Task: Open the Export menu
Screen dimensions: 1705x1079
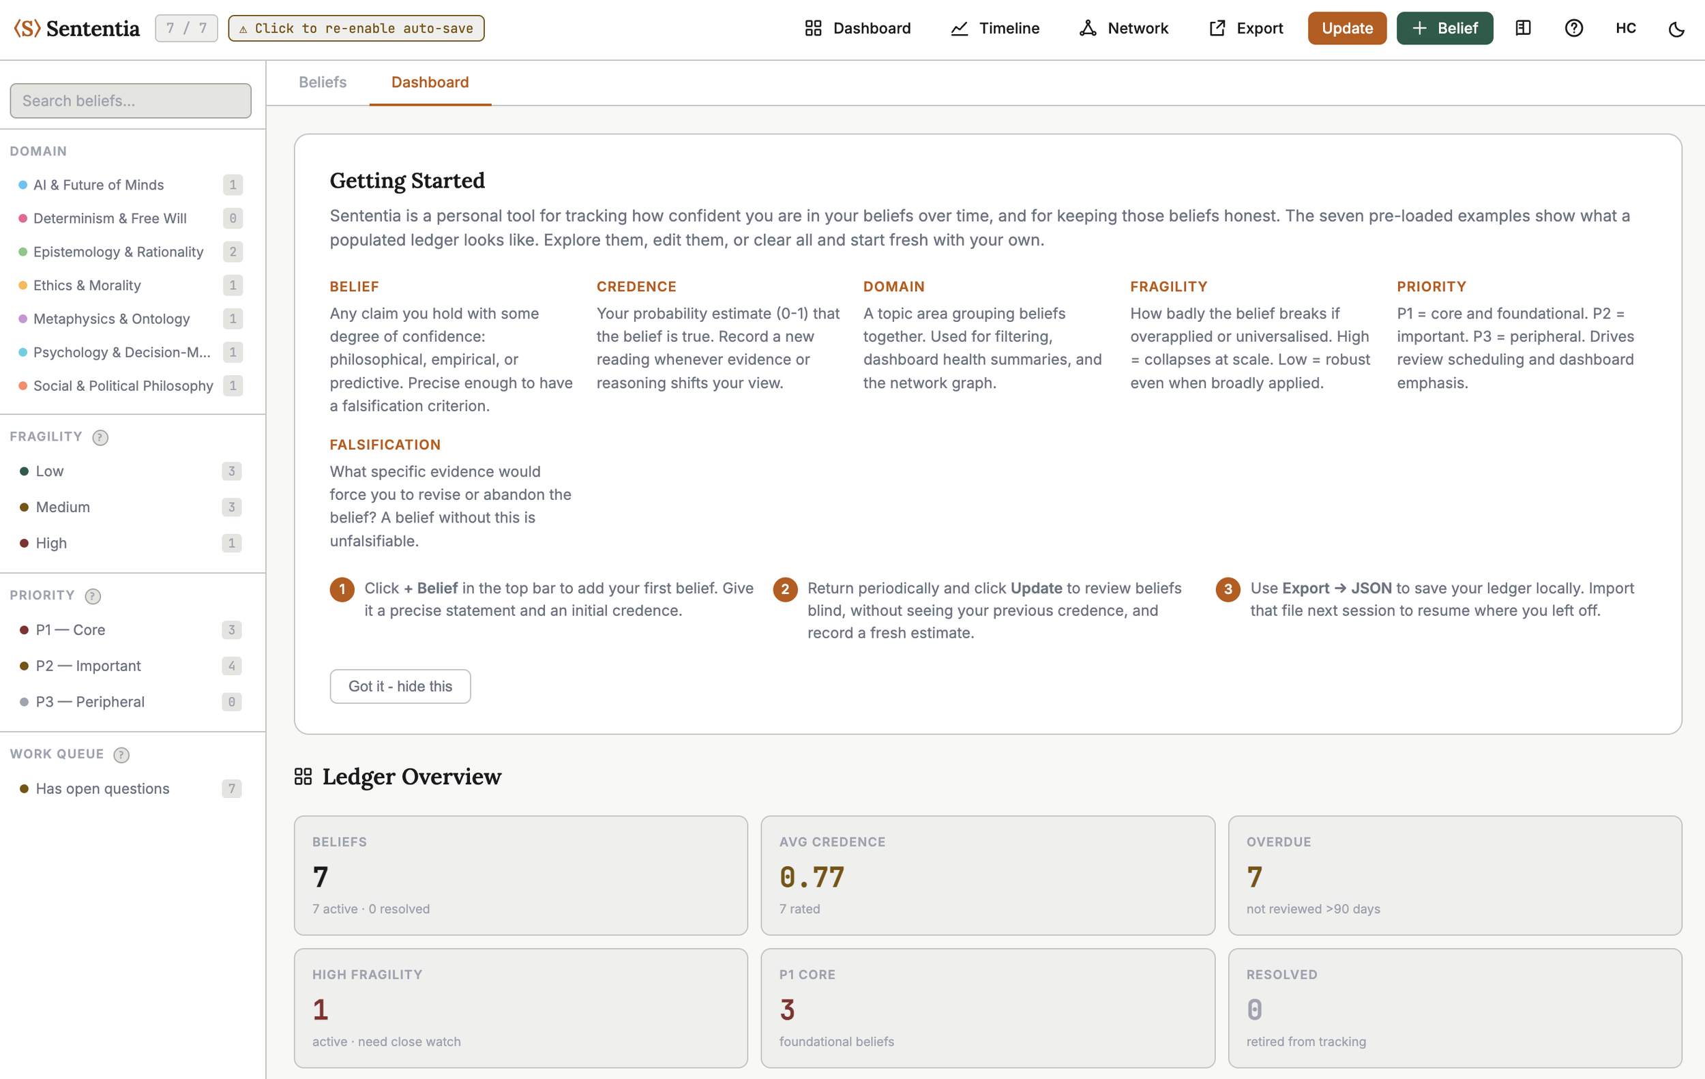Action: tap(1245, 29)
